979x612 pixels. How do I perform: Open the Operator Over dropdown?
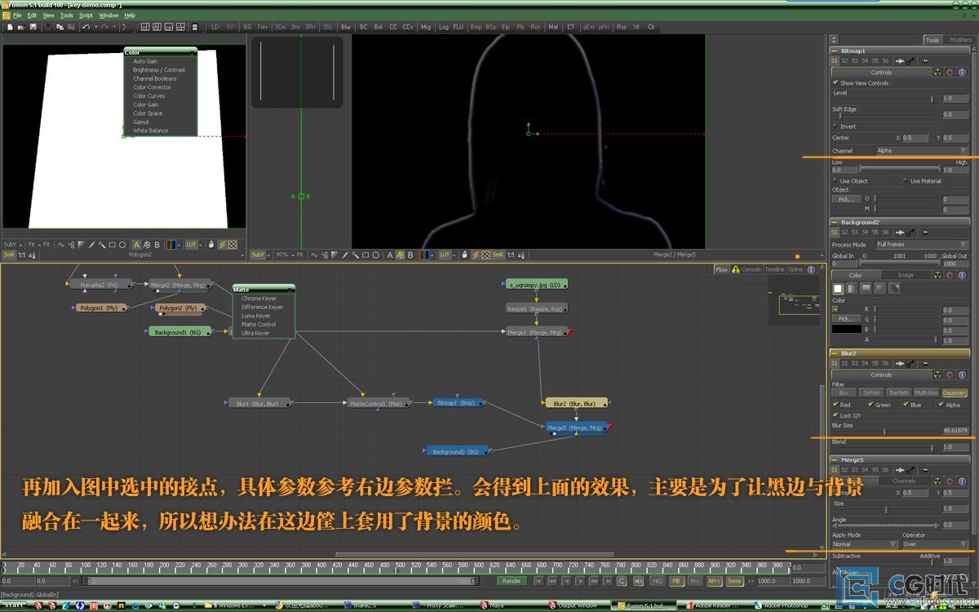(935, 544)
